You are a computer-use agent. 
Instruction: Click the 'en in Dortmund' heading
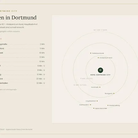point(18,17)
